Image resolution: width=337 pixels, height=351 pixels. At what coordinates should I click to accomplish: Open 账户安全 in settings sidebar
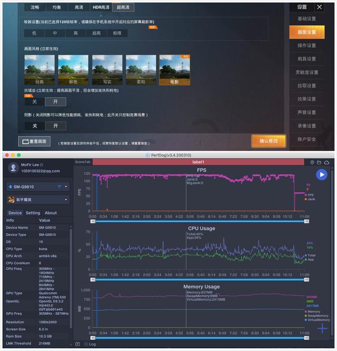click(306, 139)
